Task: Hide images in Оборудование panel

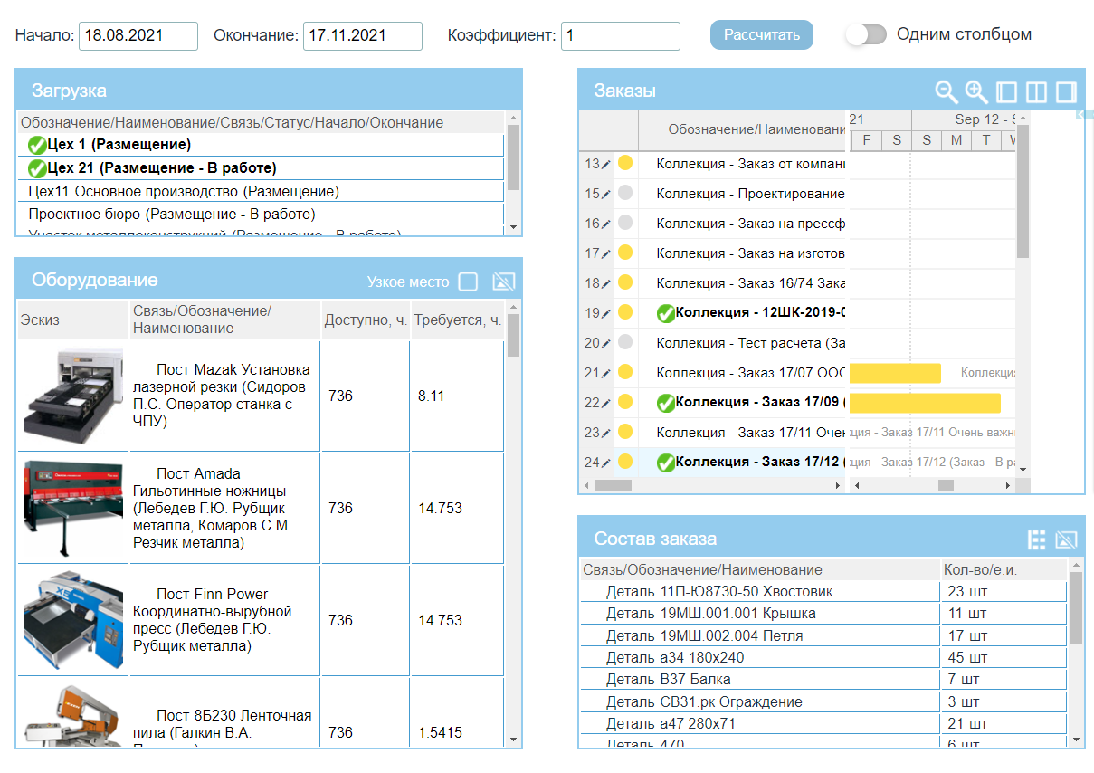Action: 503,282
